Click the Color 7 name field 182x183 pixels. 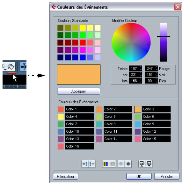tap(79, 124)
